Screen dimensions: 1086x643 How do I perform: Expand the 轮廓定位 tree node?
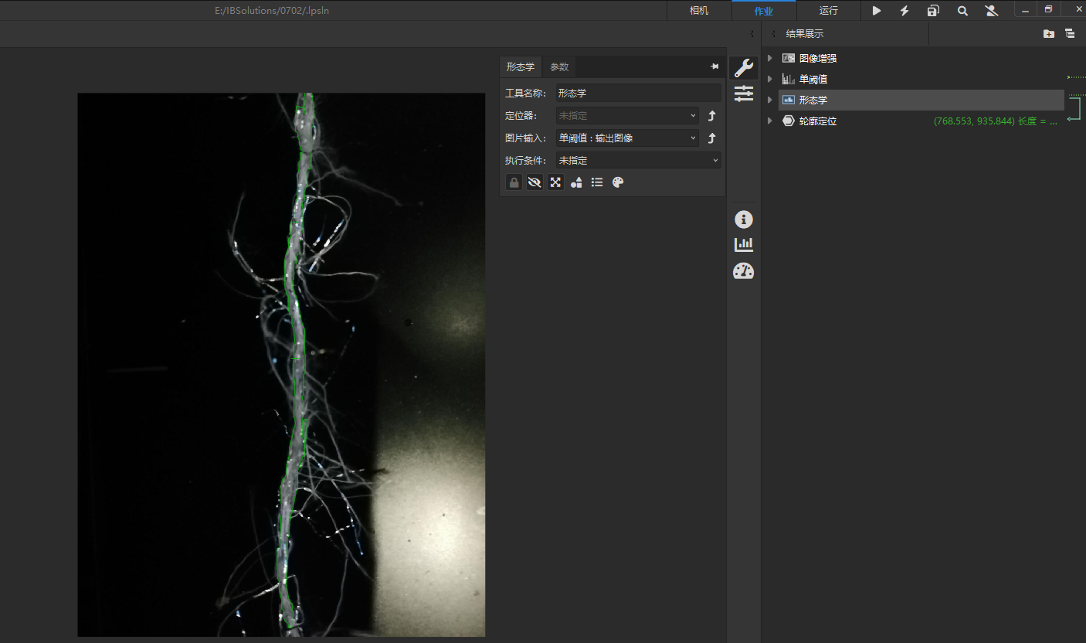click(769, 121)
